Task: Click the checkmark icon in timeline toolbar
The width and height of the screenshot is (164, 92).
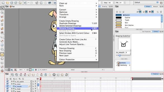Action: (x=58, y=75)
